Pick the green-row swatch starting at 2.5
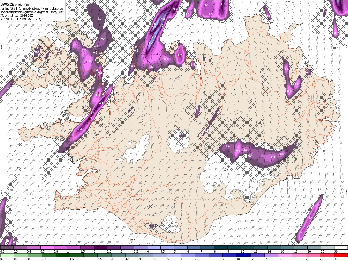Screen dimensions: 348x261 point(104,255)
